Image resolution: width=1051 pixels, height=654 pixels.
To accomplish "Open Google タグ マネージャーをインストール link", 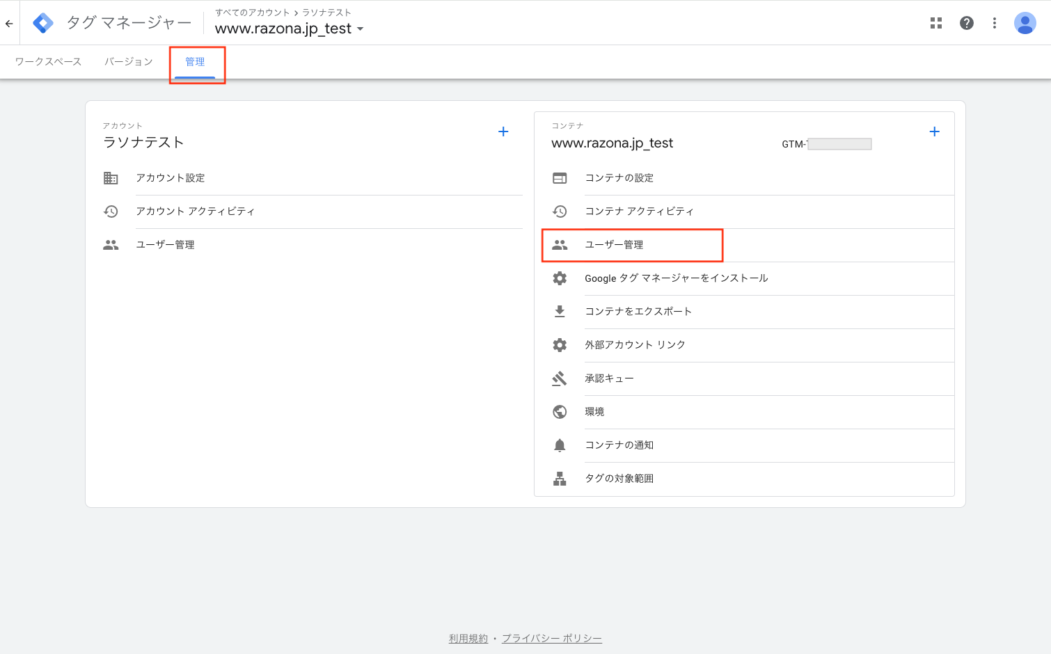I will pyautogui.click(x=677, y=278).
